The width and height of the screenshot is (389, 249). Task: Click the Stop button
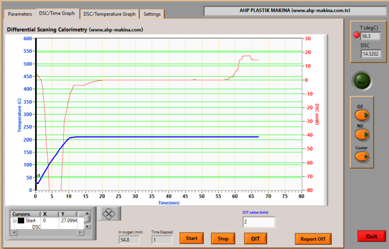click(223, 239)
